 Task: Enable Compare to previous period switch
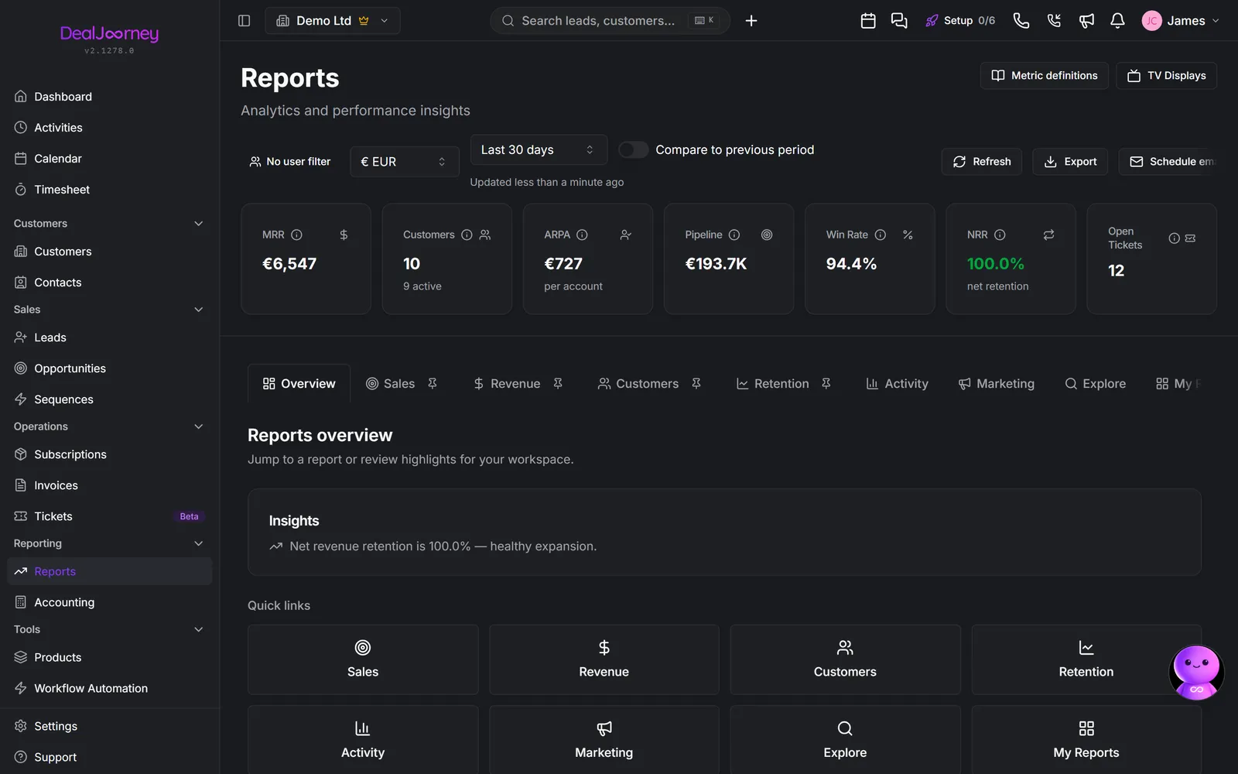634,149
